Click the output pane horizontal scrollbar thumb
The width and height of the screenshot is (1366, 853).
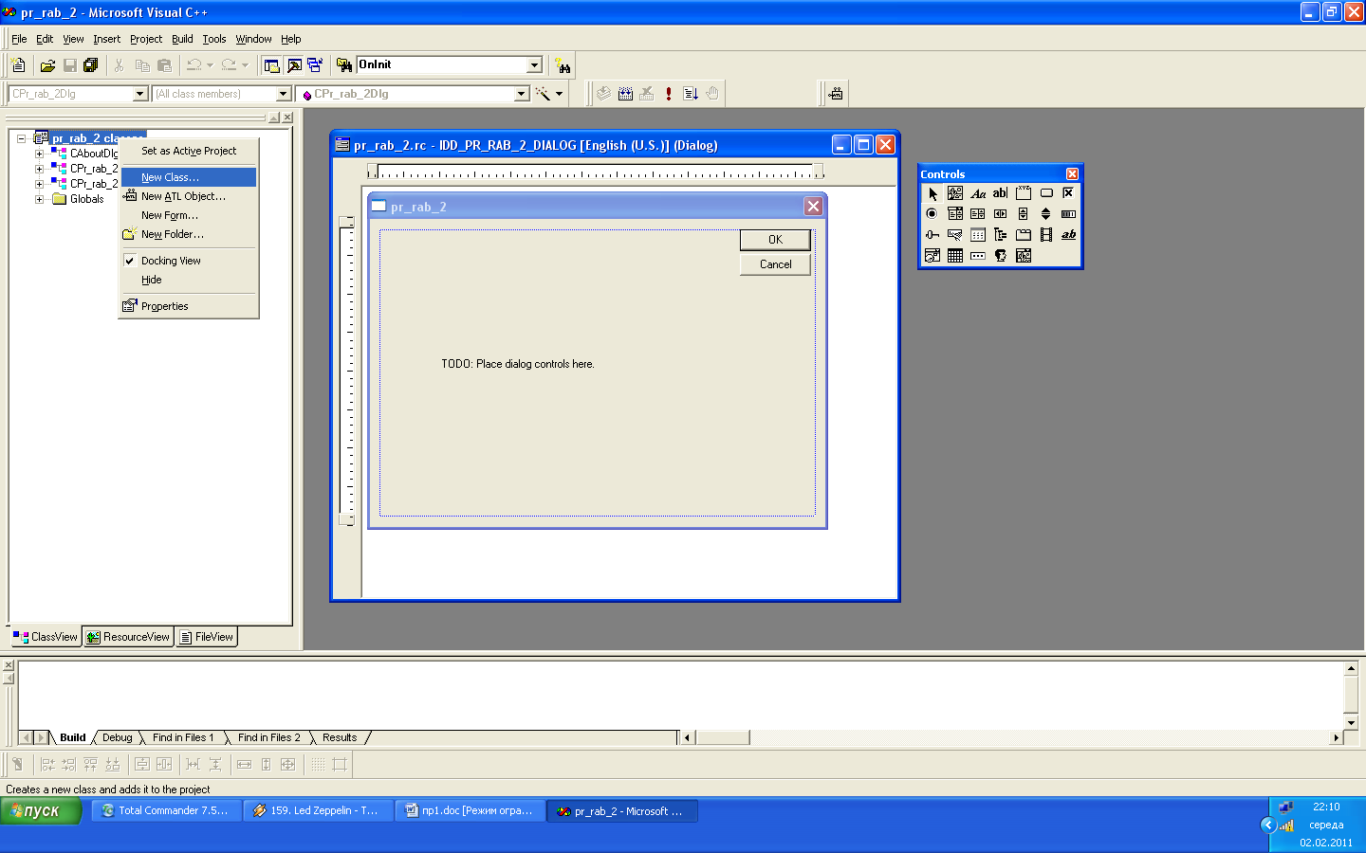pos(723,737)
